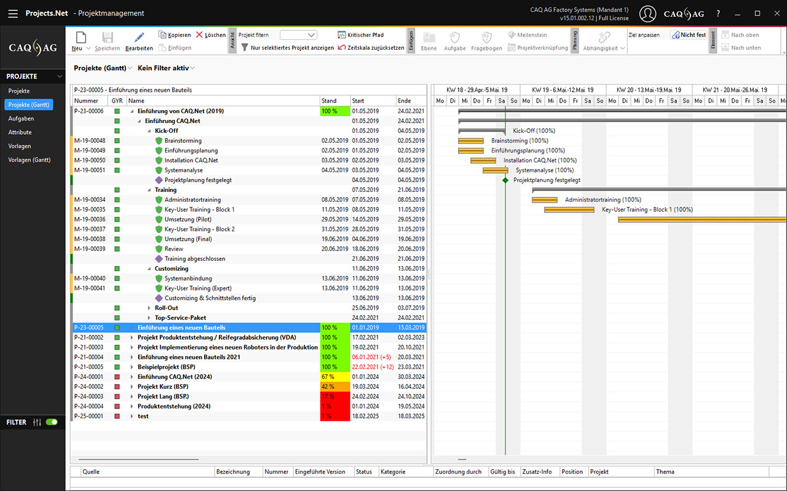Click the Bearbeiten pencil icon

pos(140,37)
